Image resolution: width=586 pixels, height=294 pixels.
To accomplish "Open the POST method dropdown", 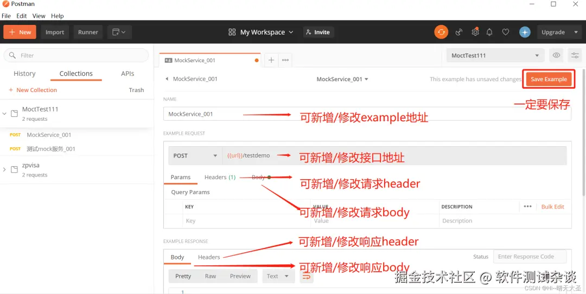I will click(195, 155).
